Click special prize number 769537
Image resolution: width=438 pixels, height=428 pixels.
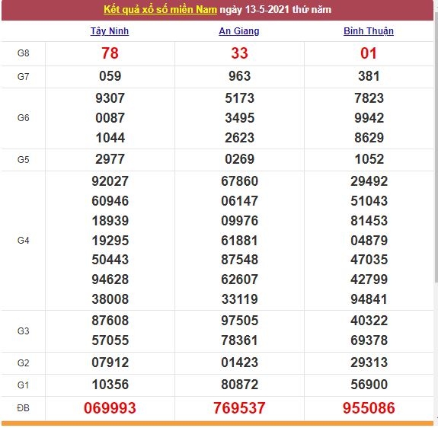(x=239, y=408)
